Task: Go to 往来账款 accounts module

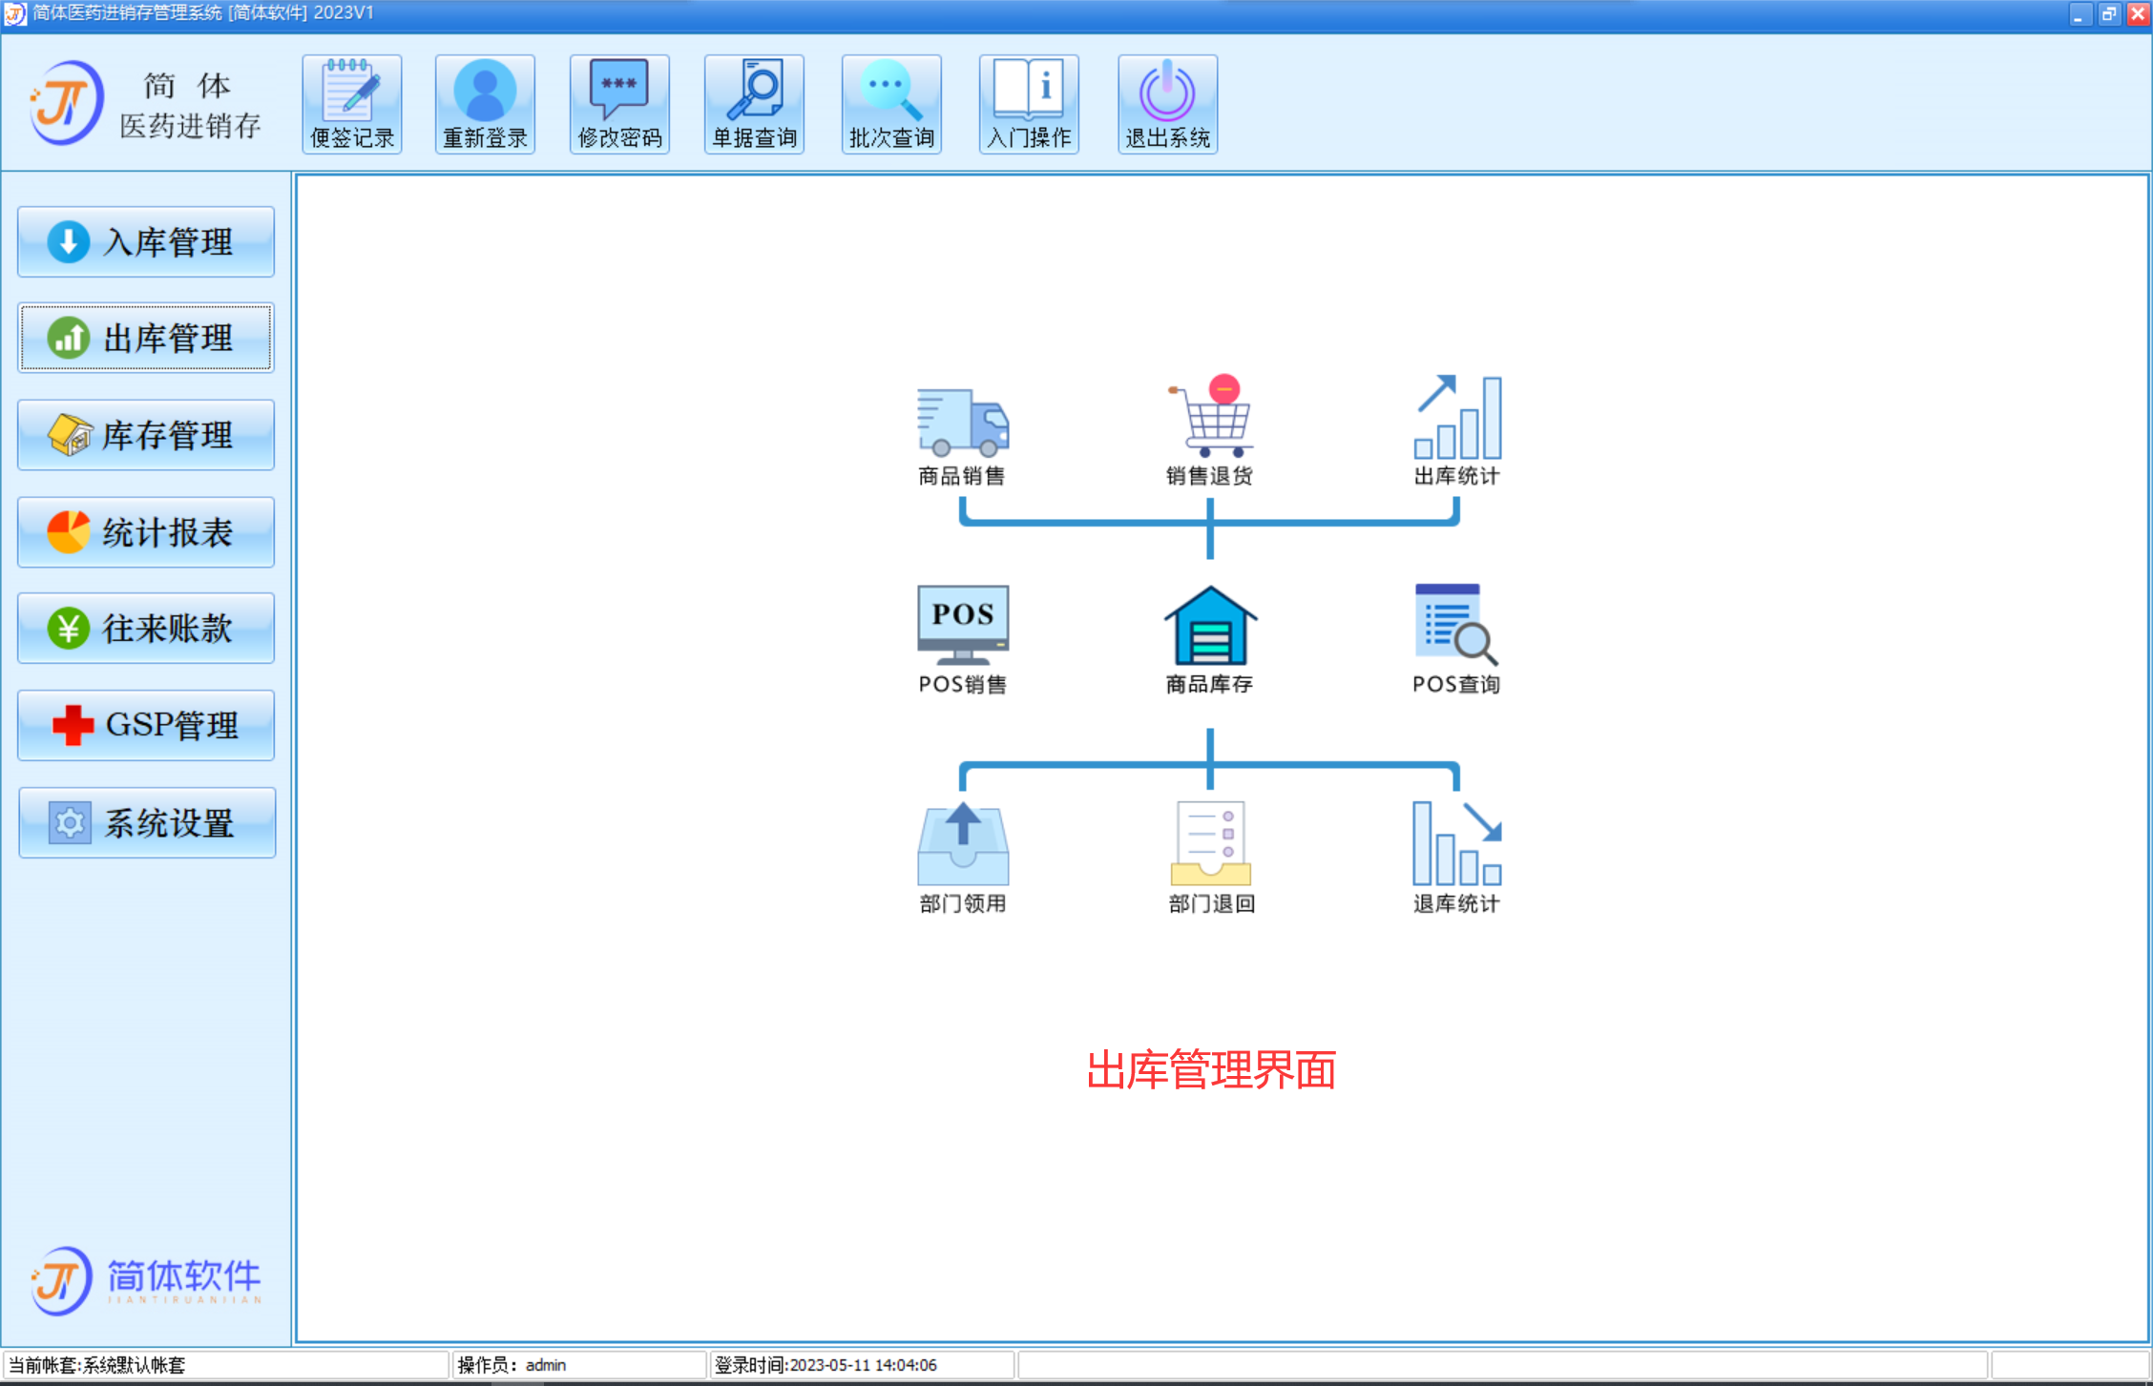Action: coord(146,629)
